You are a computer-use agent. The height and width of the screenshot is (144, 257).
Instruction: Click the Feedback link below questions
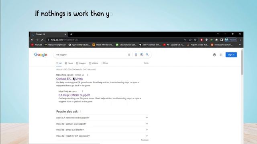(145, 140)
